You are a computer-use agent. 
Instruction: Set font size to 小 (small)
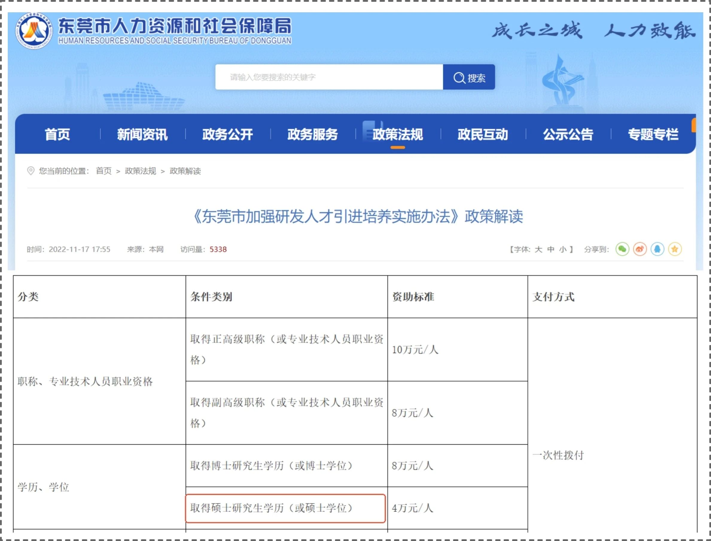pos(563,250)
